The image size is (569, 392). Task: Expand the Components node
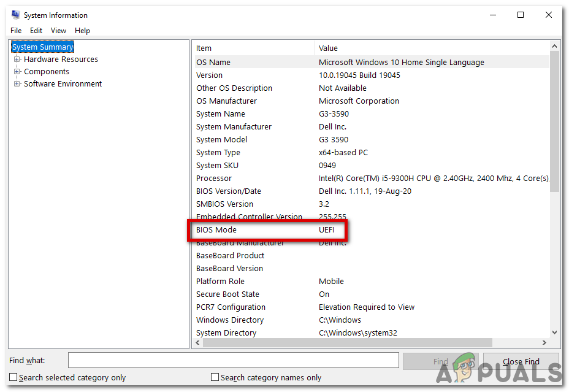click(17, 72)
